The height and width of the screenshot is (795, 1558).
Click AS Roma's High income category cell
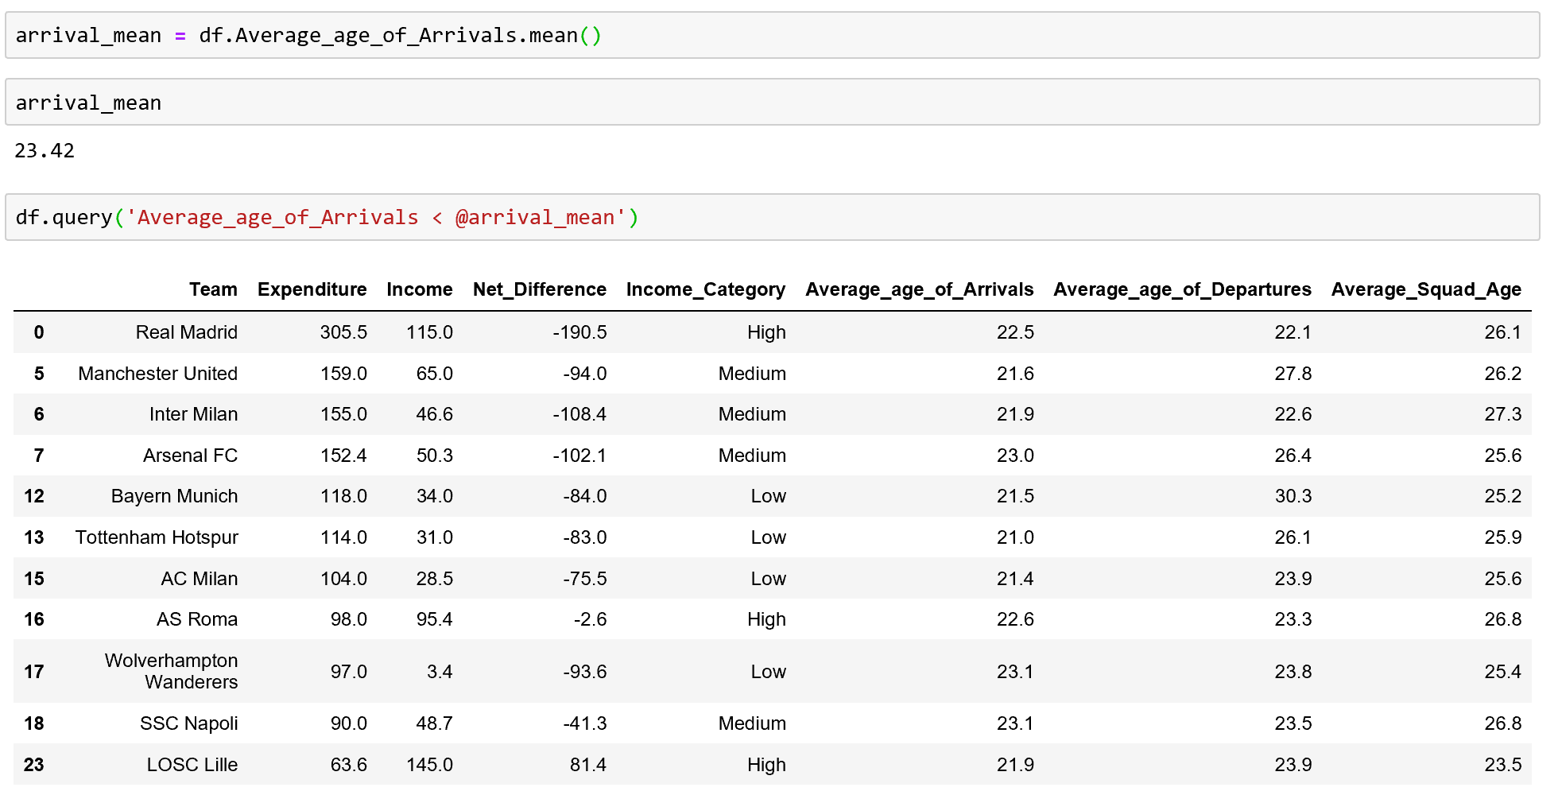coord(766,619)
